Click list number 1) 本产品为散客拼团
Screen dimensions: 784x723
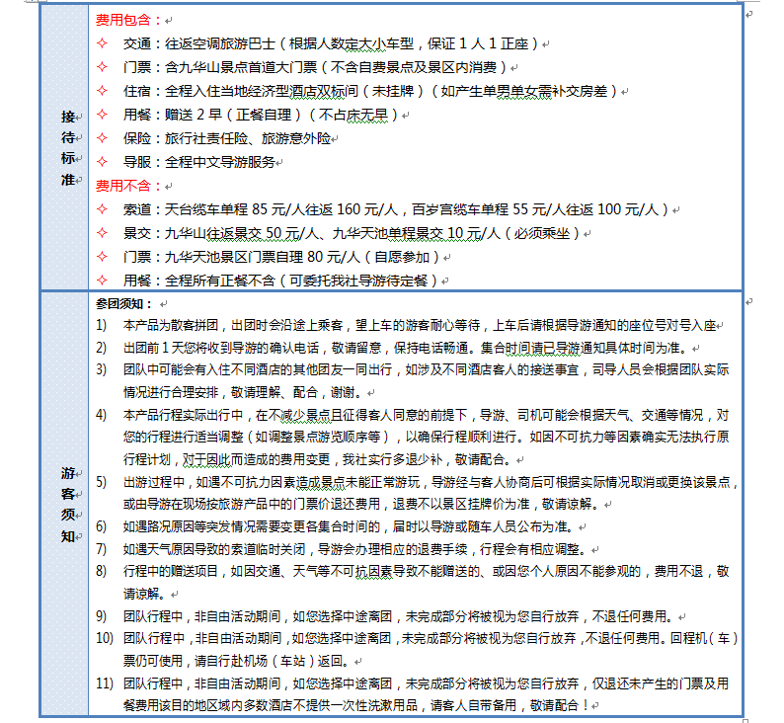tap(101, 326)
